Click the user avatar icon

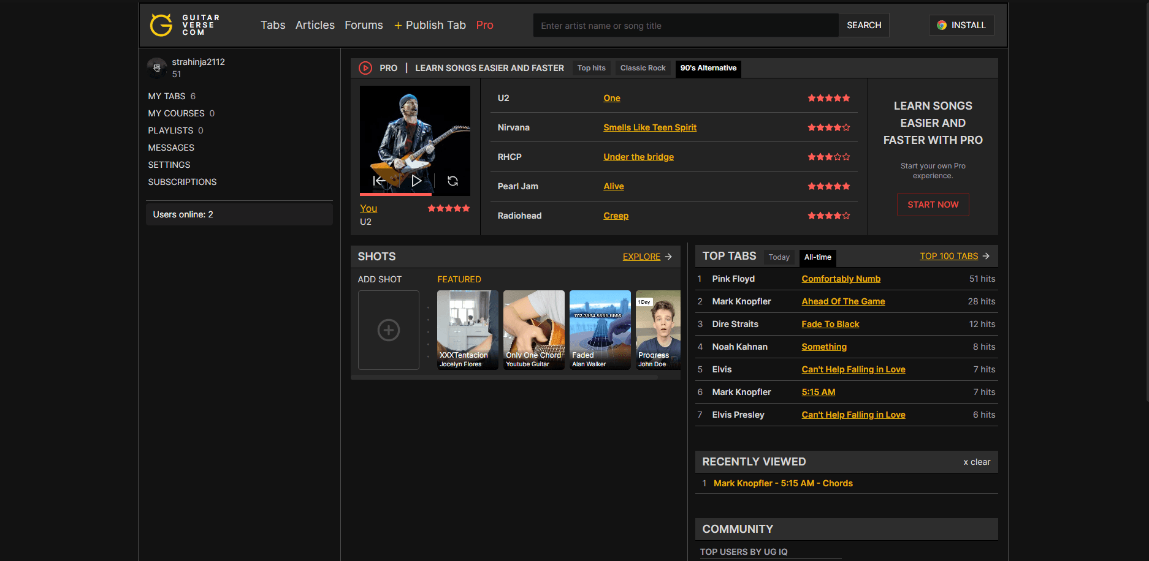(157, 67)
